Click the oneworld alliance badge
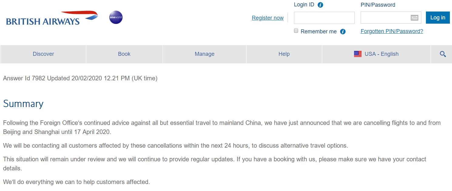The height and width of the screenshot is (191, 452). (116, 17)
